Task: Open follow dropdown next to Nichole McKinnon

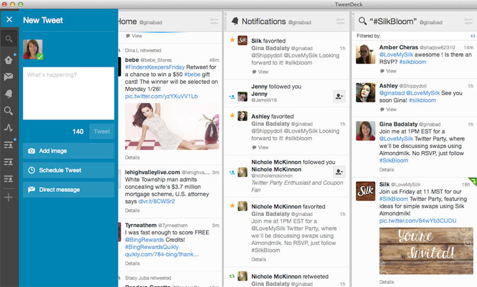Action: pos(339,172)
